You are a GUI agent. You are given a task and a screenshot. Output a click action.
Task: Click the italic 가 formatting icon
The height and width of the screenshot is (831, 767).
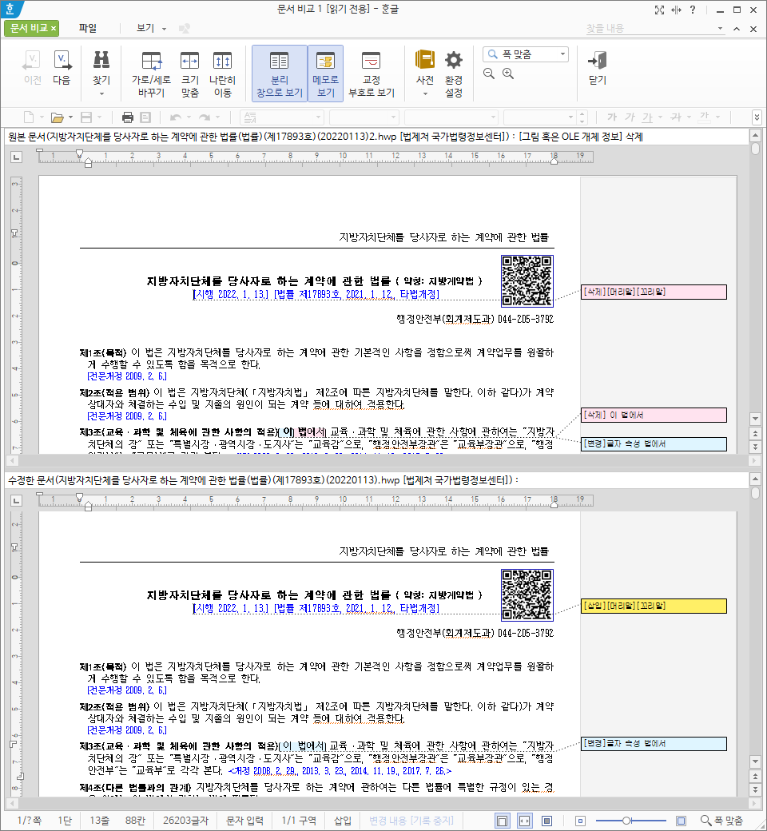tap(630, 117)
